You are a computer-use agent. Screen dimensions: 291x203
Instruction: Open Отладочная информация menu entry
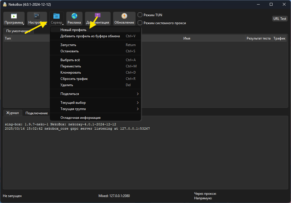tap(95, 118)
